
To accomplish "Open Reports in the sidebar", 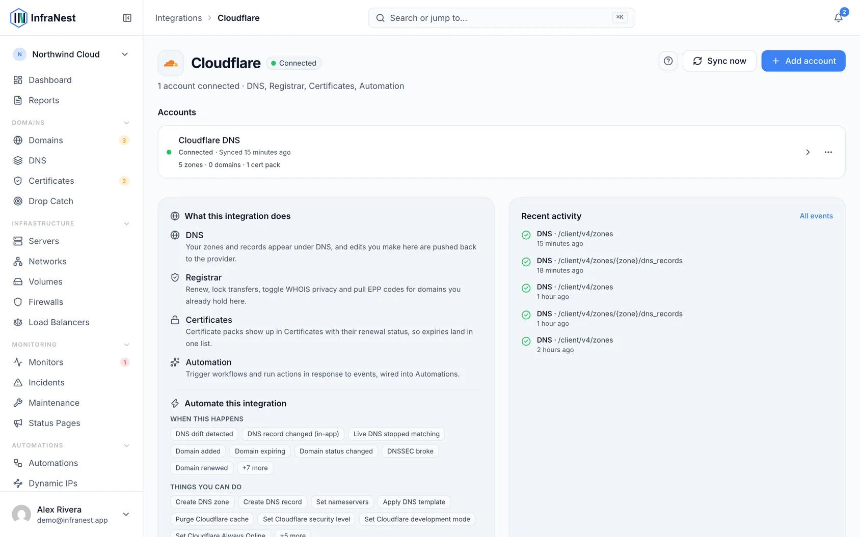I will (x=71, y=100).
